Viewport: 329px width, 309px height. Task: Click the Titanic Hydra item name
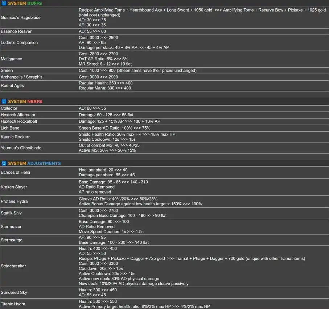[13, 304]
